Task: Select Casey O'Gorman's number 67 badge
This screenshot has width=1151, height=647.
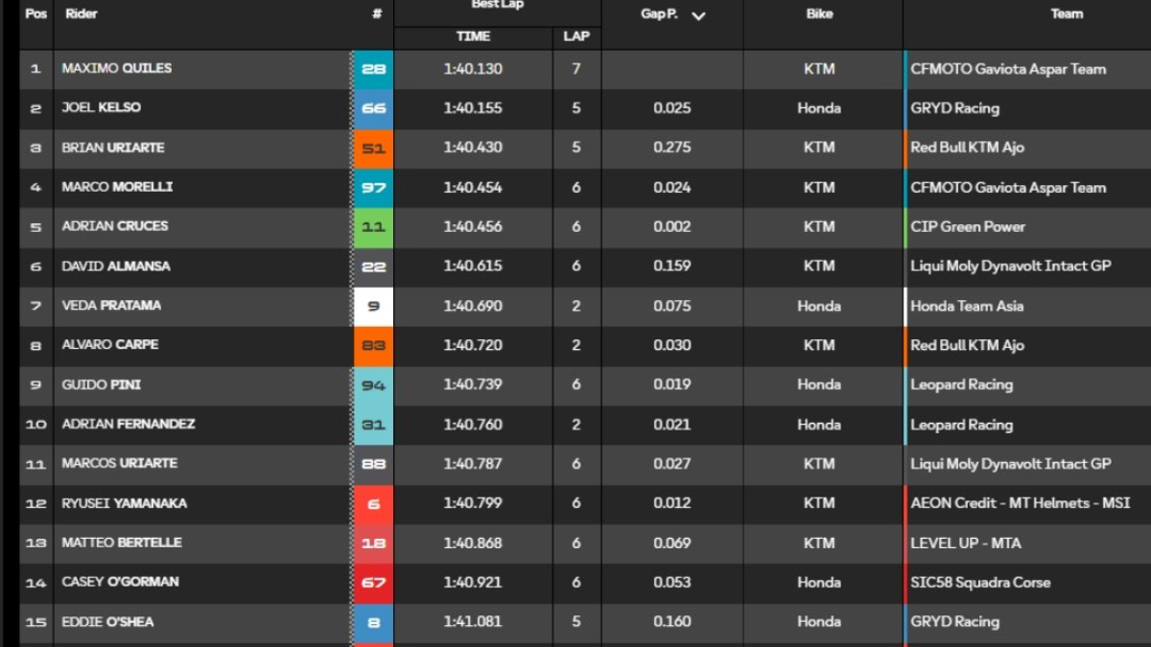Action: pyautogui.click(x=373, y=583)
